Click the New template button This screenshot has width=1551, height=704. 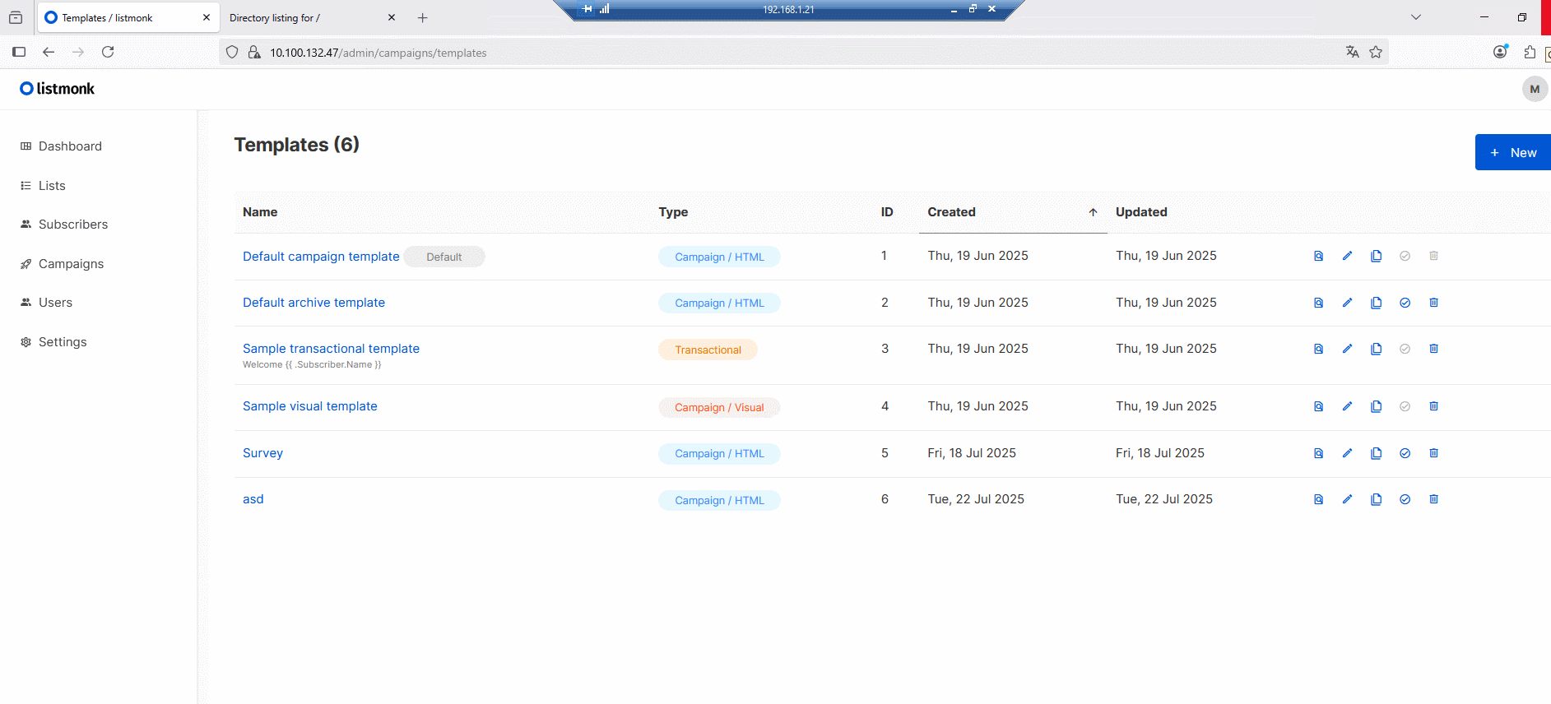tap(1513, 152)
